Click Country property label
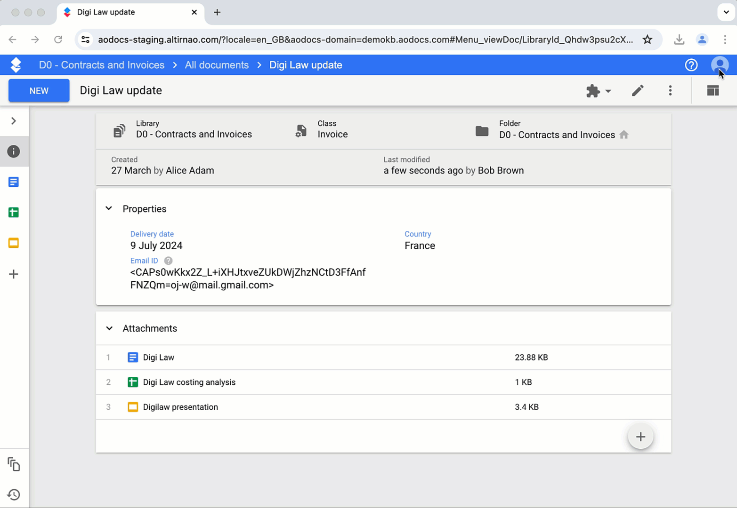The height and width of the screenshot is (508, 737). click(x=418, y=234)
